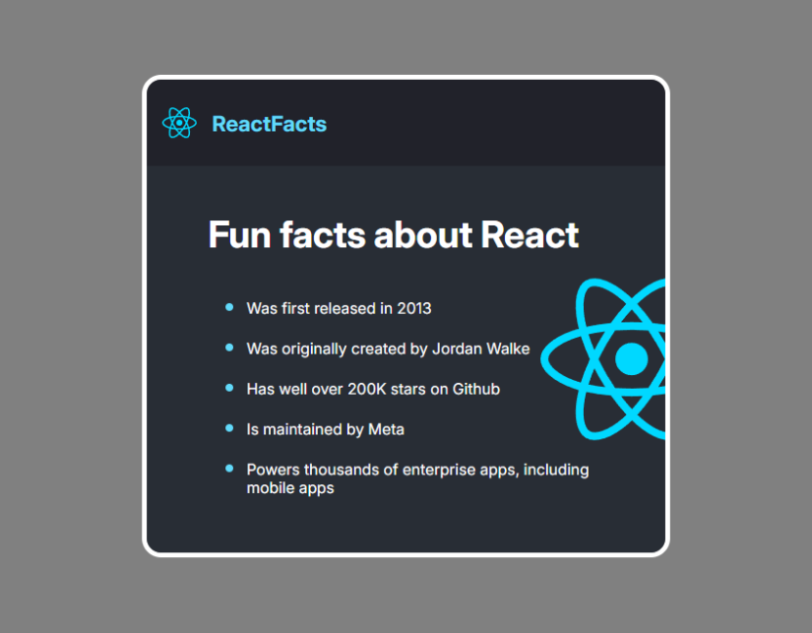Click the React logo in header
The height and width of the screenshot is (633, 812).
click(179, 123)
